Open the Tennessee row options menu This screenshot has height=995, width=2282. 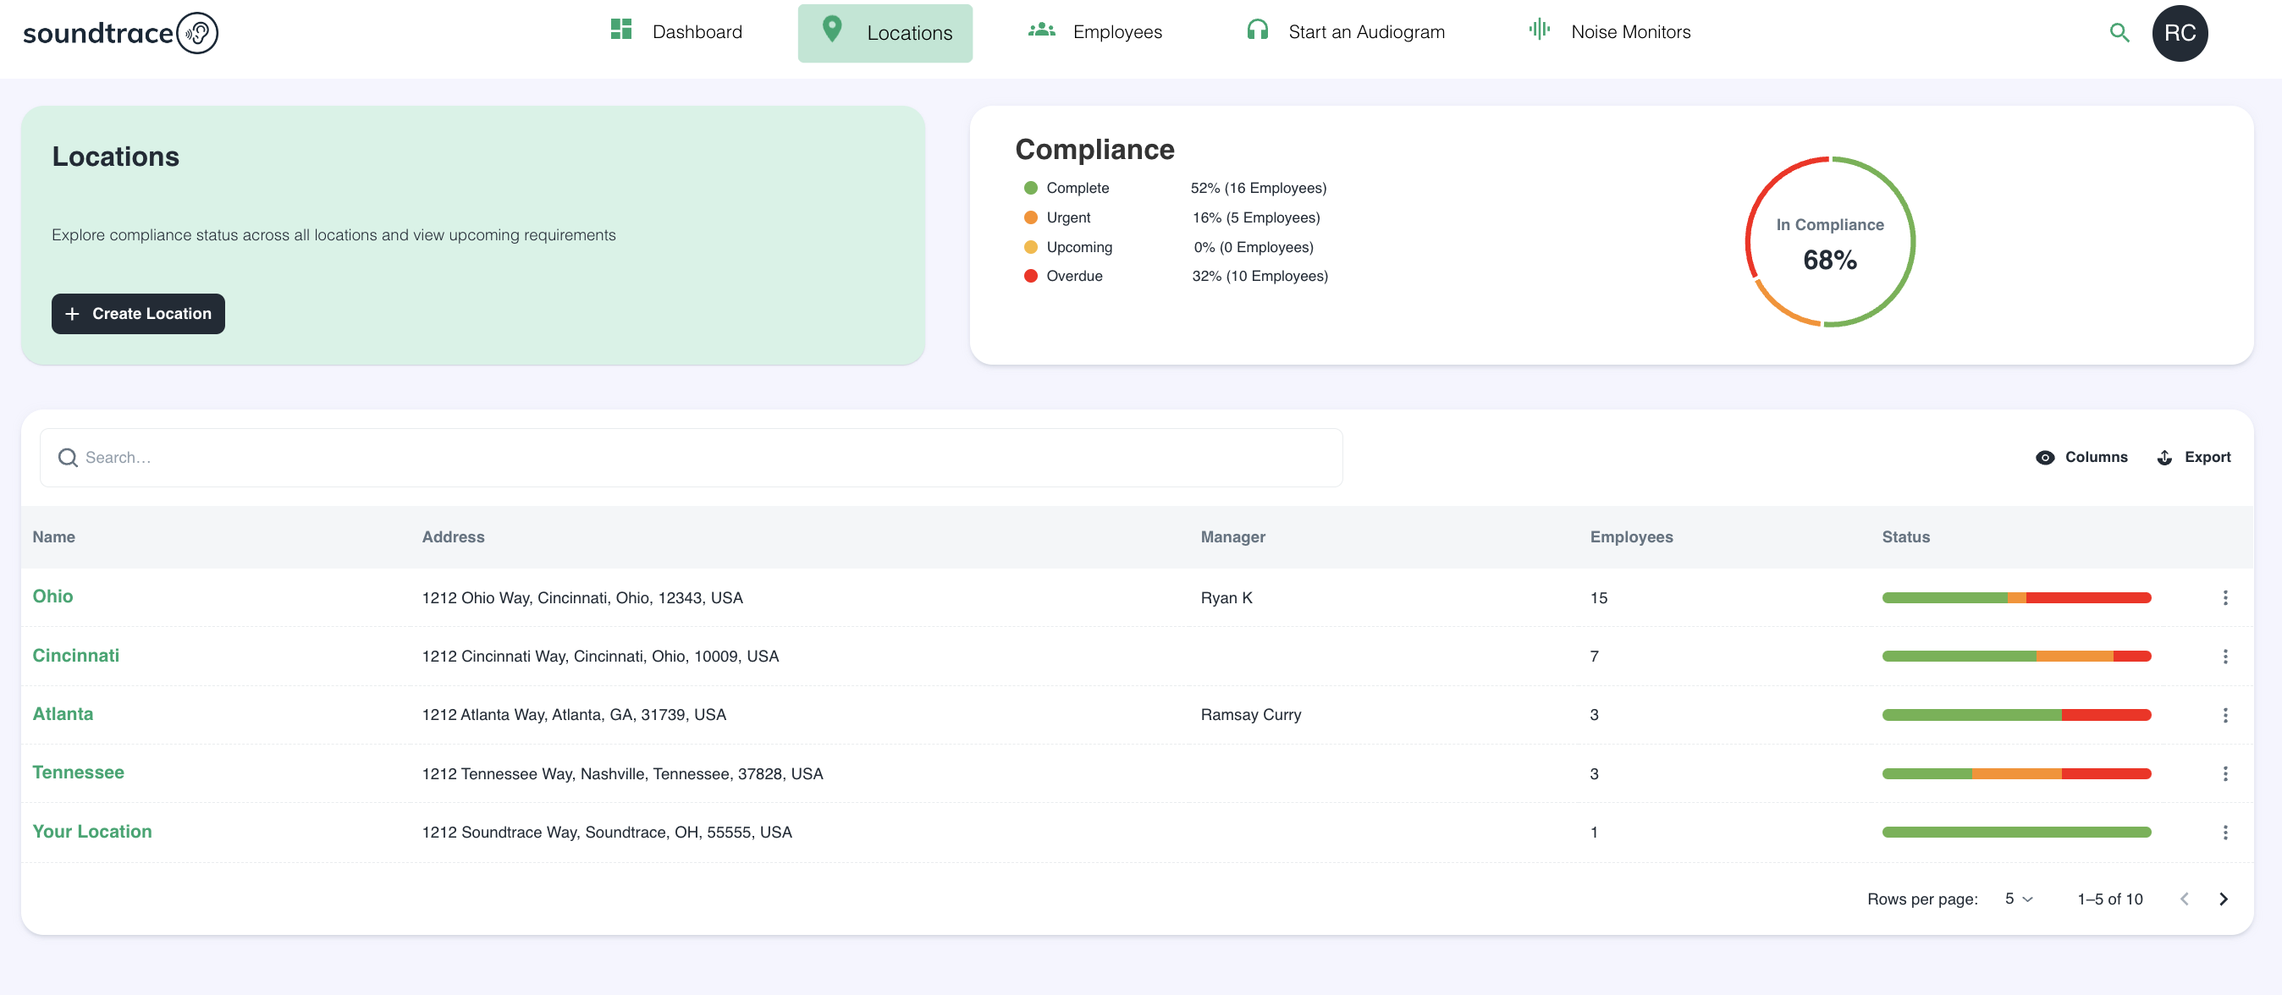pyautogui.click(x=2224, y=773)
